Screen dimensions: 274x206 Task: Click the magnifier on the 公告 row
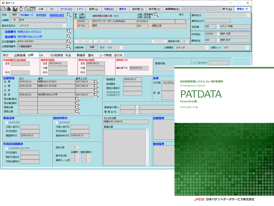[96, 90]
